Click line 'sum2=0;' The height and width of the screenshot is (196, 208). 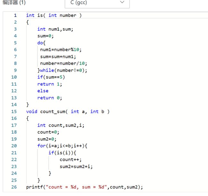pos(47,139)
